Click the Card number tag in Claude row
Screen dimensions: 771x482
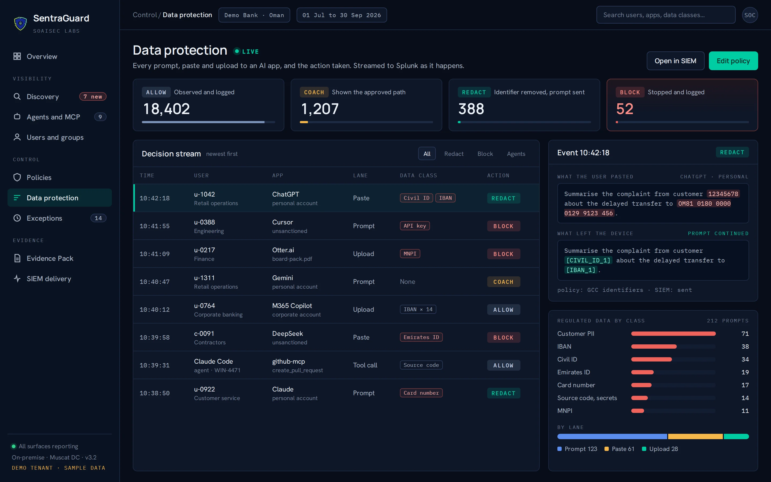421,393
